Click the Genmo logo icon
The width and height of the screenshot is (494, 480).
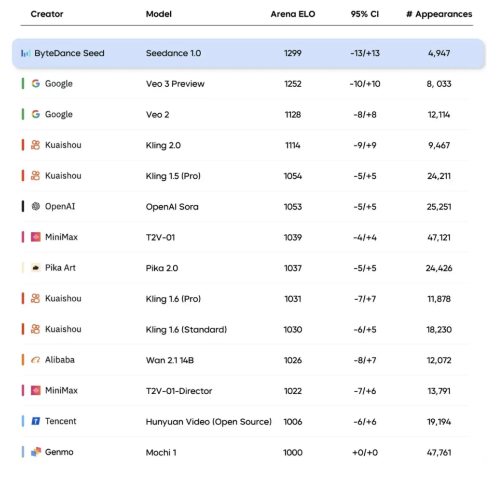[x=36, y=452]
